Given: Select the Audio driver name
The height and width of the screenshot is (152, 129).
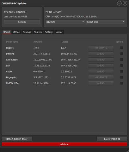Looking at the screenshot, I should pyautogui.click(x=9, y=72).
